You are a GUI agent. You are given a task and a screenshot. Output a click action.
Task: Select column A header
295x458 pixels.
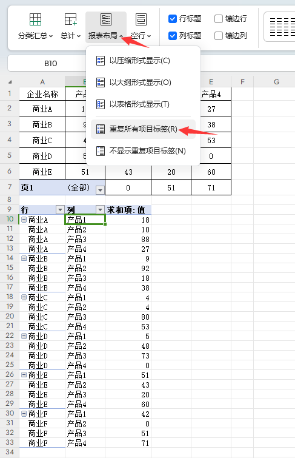click(42, 82)
